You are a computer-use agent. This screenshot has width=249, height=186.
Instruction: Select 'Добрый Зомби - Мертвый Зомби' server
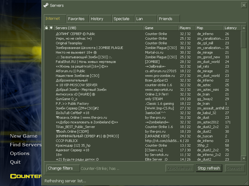click(x=143, y=90)
